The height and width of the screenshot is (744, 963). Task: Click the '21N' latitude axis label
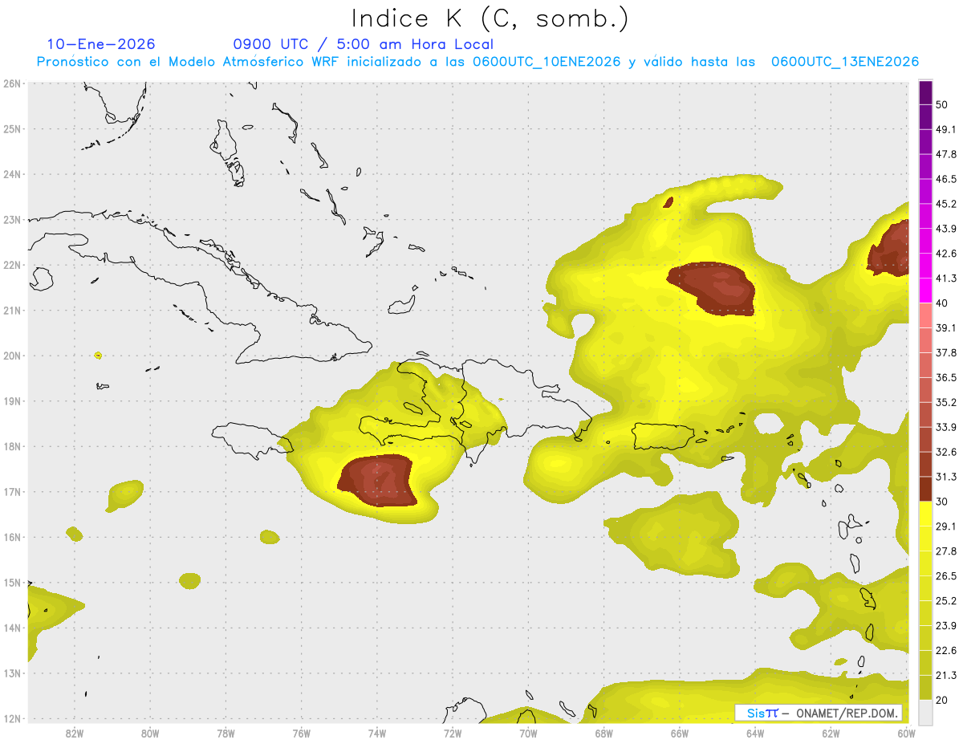tap(12, 310)
